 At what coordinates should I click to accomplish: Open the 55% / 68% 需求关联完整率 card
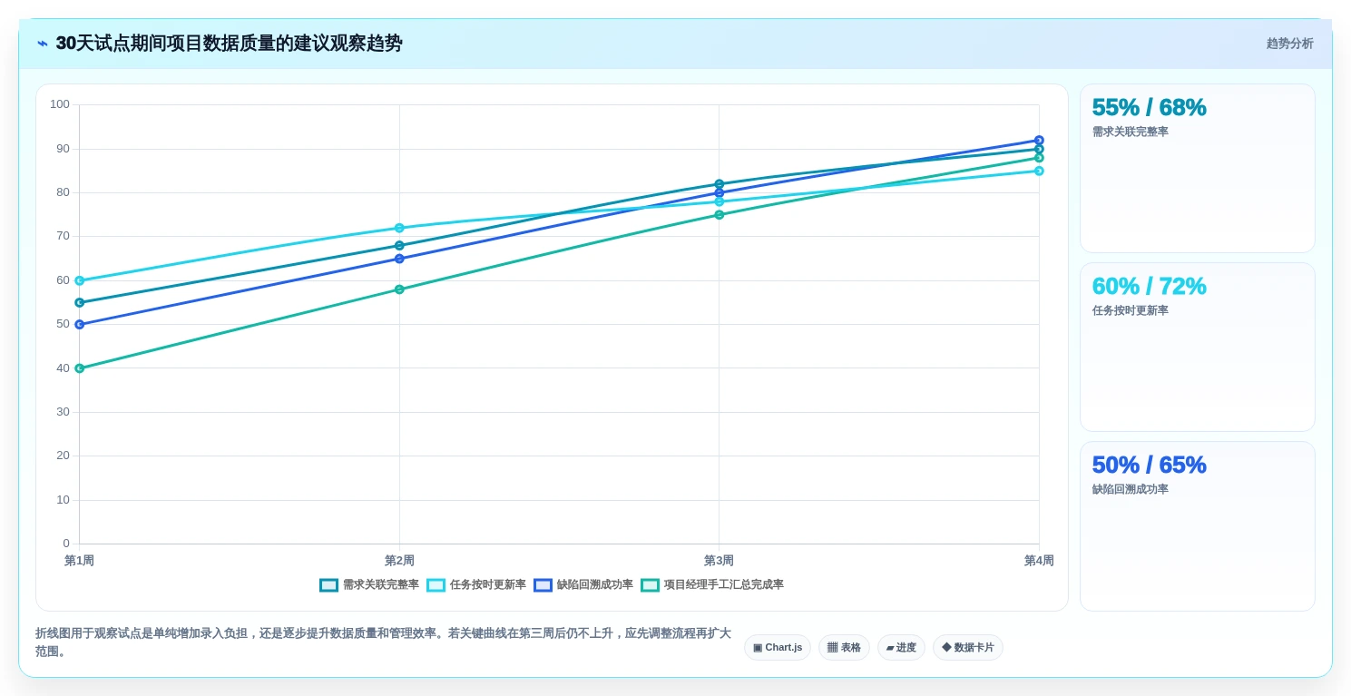click(1197, 169)
